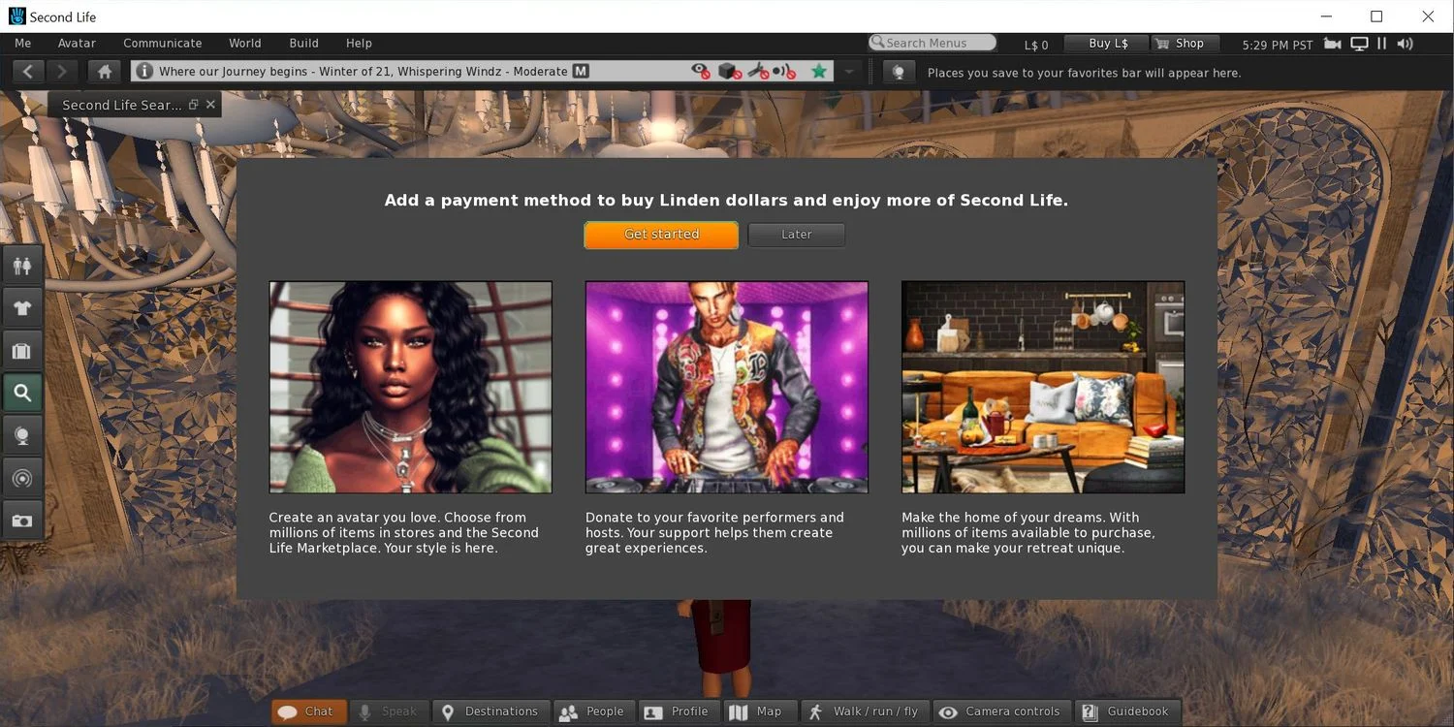Screen dimensions: 1454x727
Task: Click the avatars-hidden eye icon in location bar
Action: (x=701, y=72)
